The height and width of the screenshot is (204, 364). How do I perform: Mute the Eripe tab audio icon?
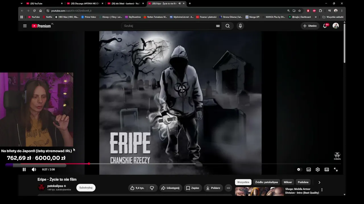(x=179, y=3)
